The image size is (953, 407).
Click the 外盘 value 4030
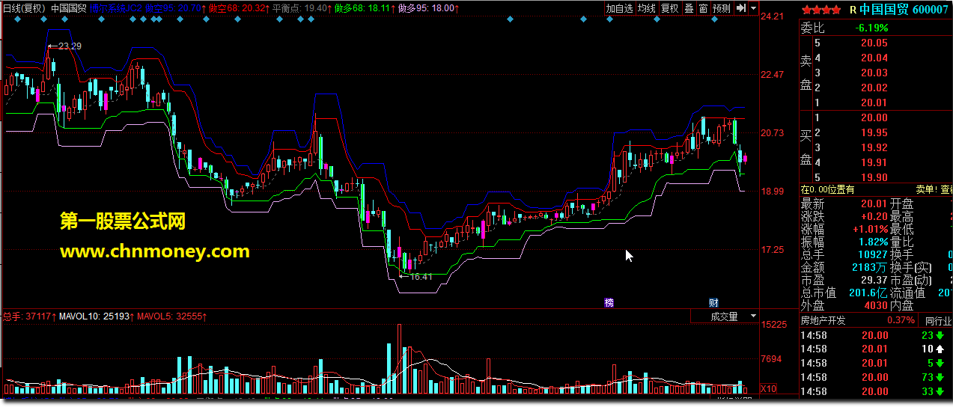[874, 305]
